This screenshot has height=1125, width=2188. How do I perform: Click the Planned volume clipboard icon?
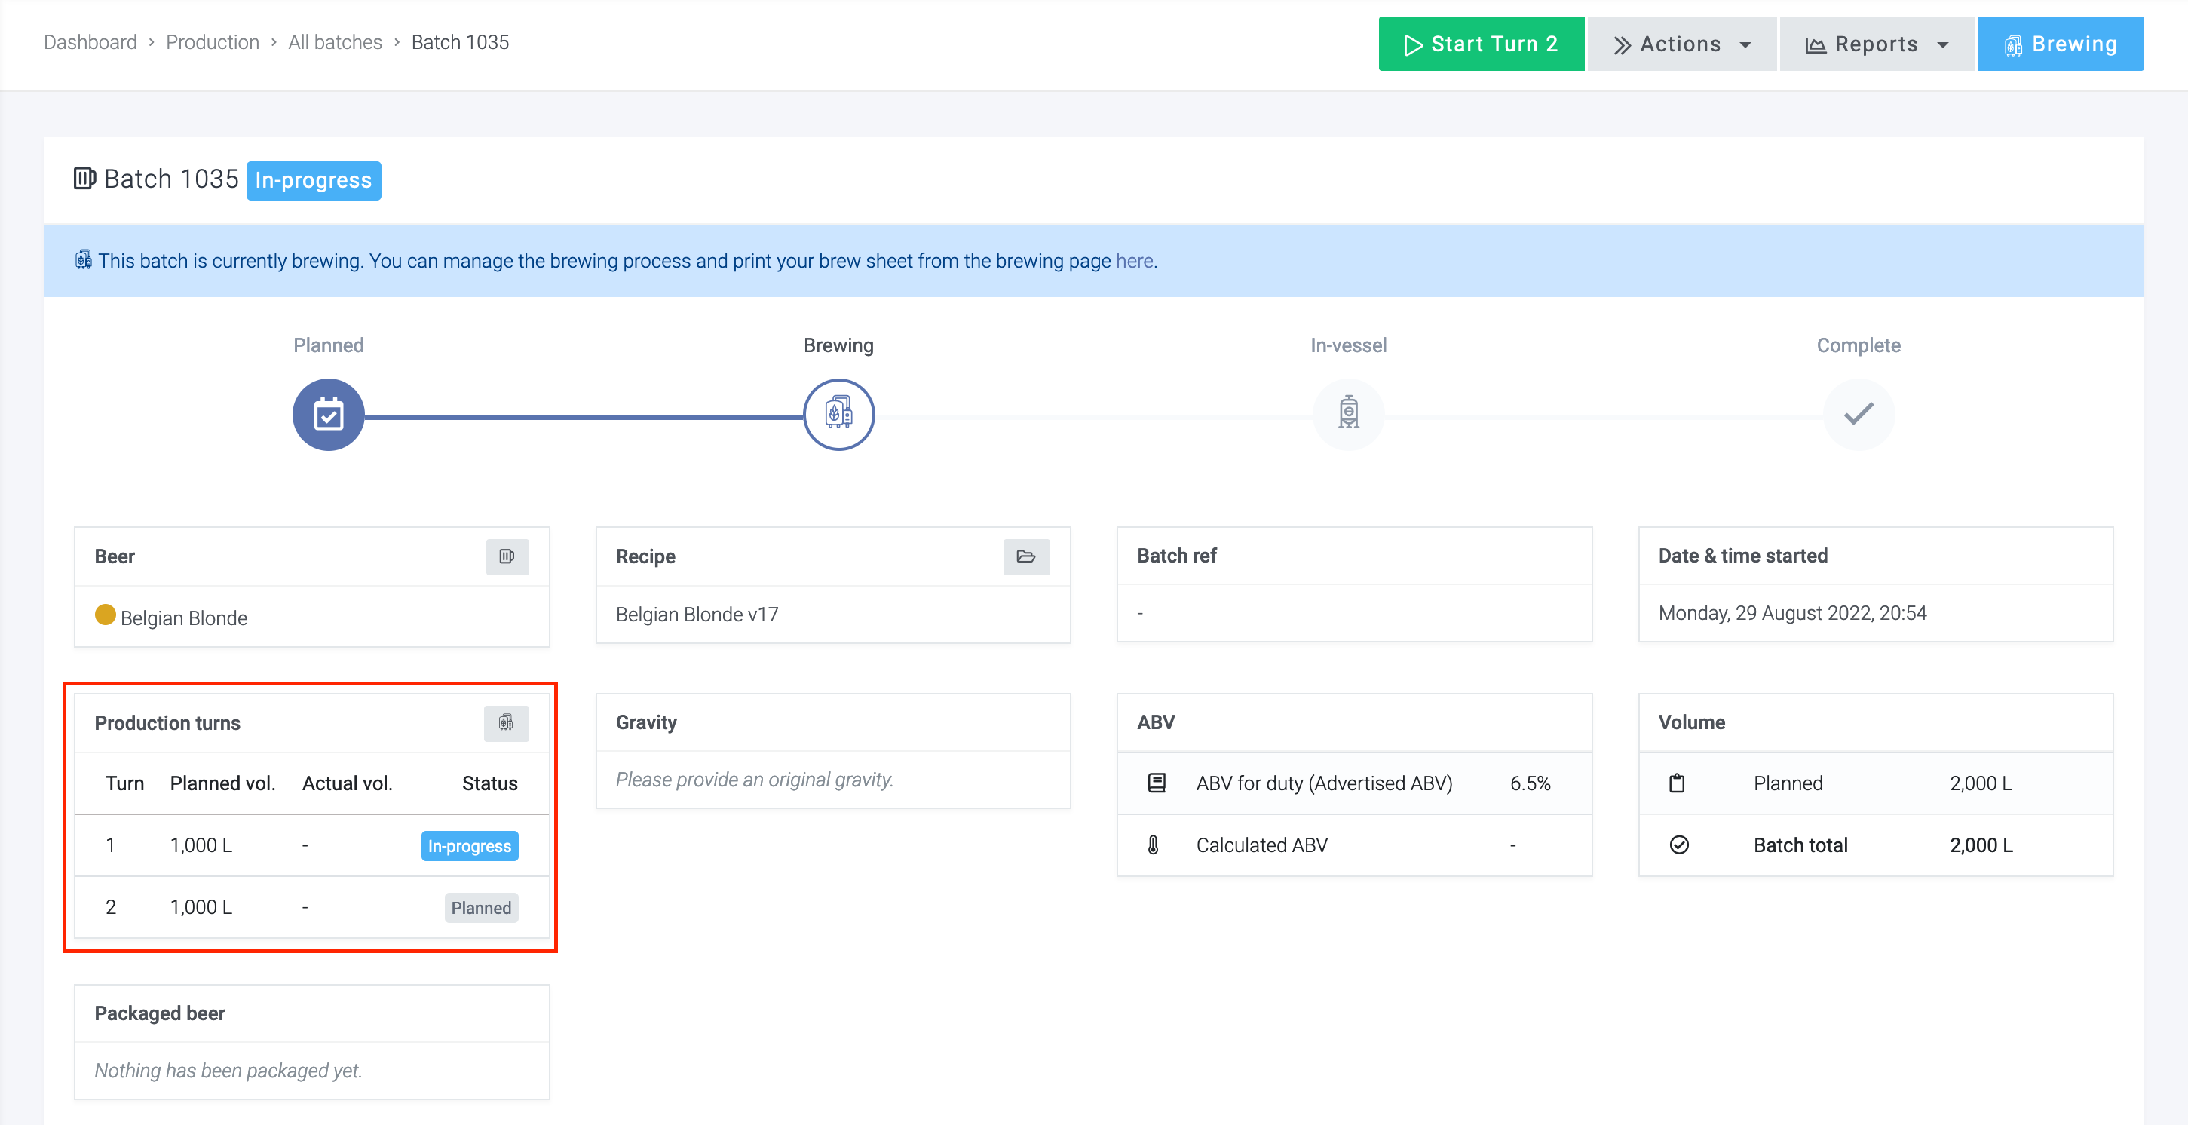click(1677, 783)
